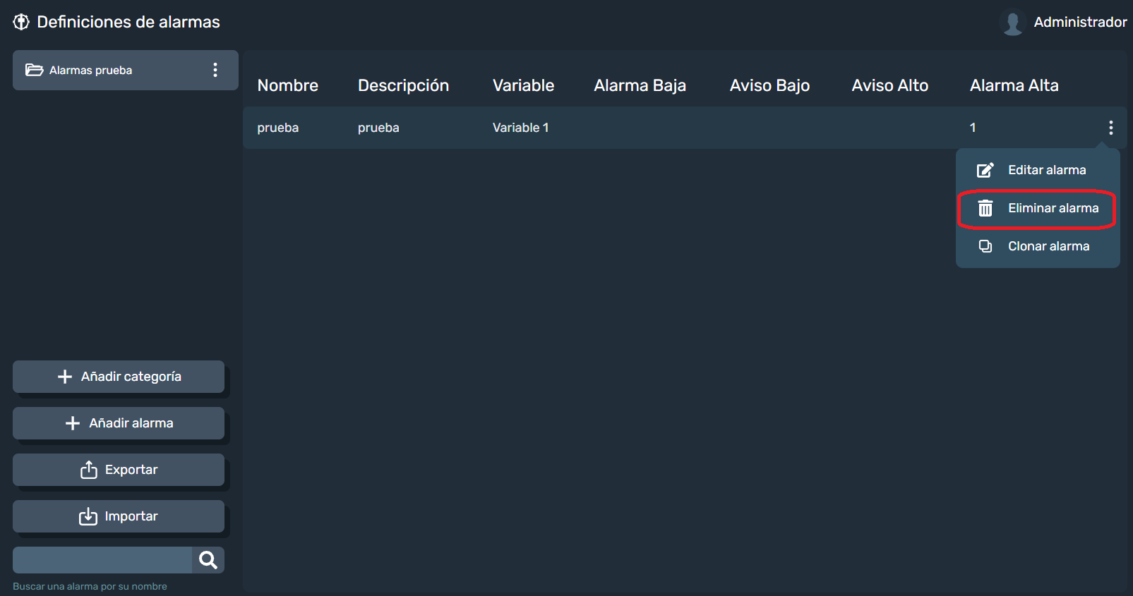Click the export arrow icon on Exportar
Screen dimensions: 1133x596
[x=89, y=470]
